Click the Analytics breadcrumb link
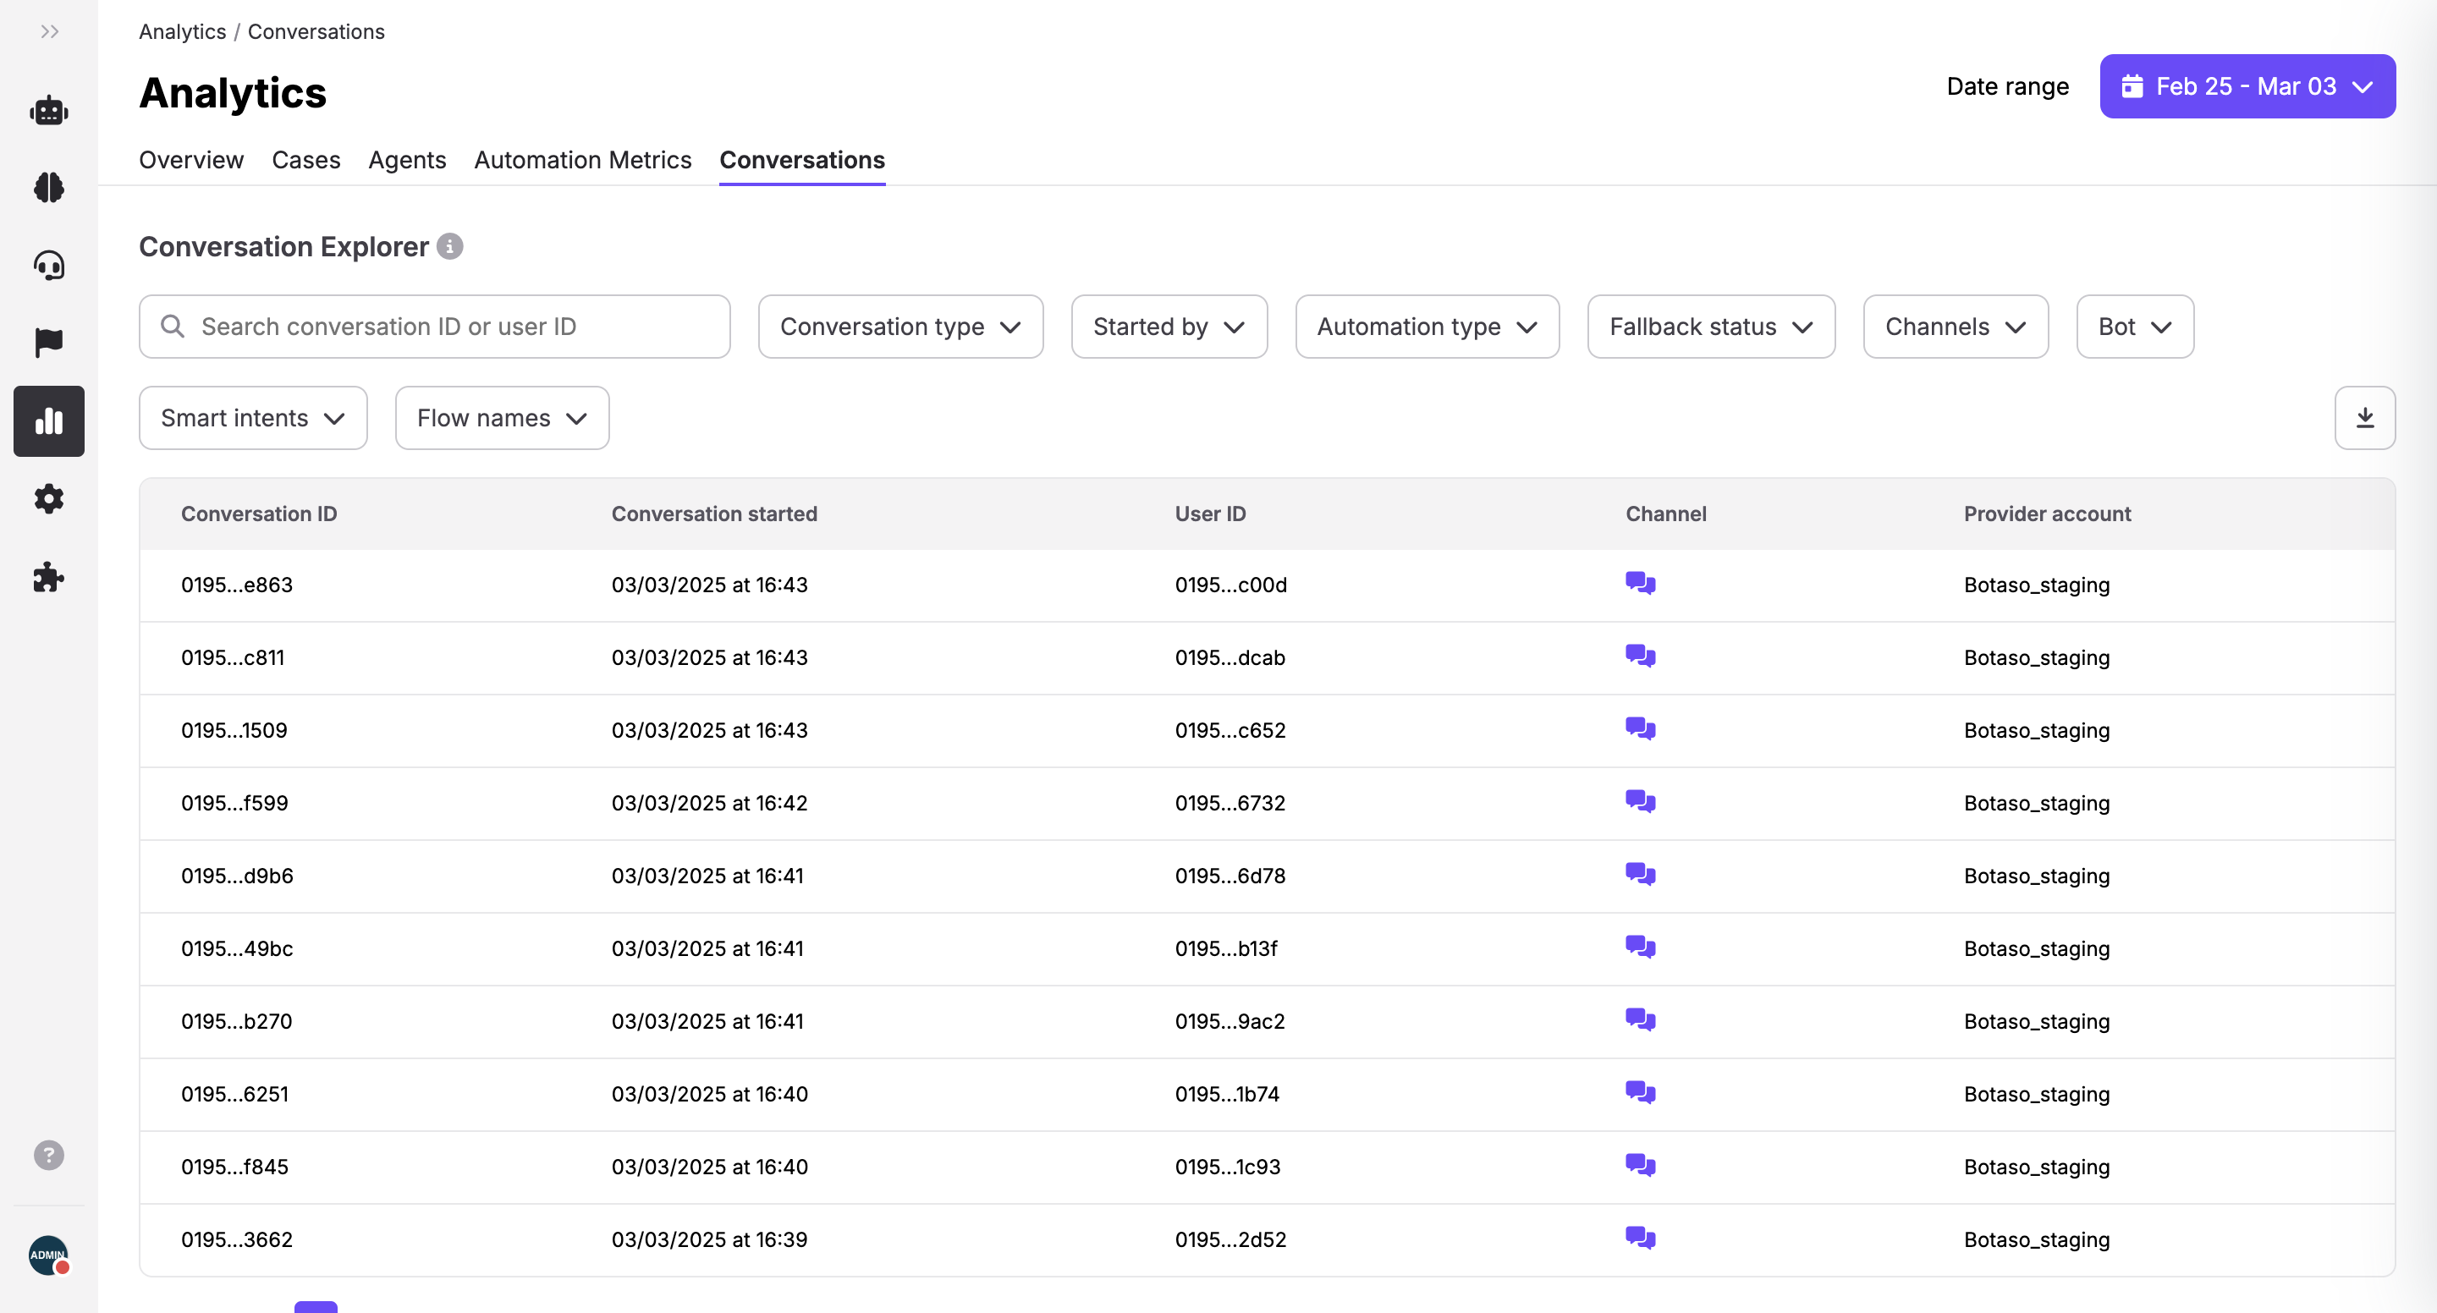This screenshot has height=1313, width=2437. 183,32
